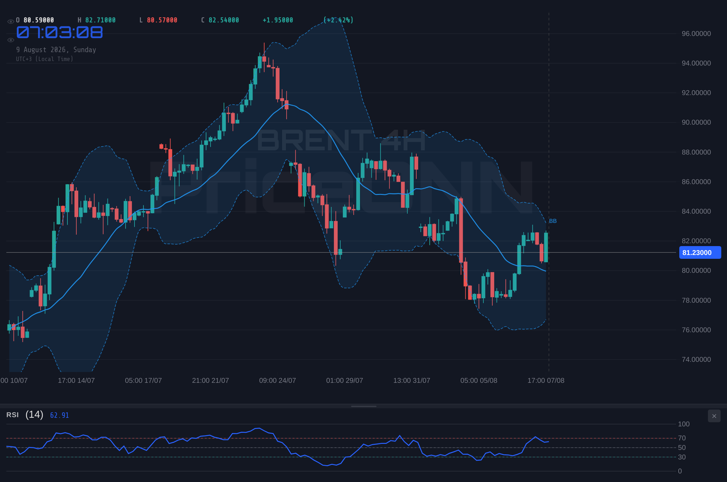Viewport: 727px width, 482px height.
Task: Click the 94.00000 price axis label
Action: pyautogui.click(x=696, y=63)
